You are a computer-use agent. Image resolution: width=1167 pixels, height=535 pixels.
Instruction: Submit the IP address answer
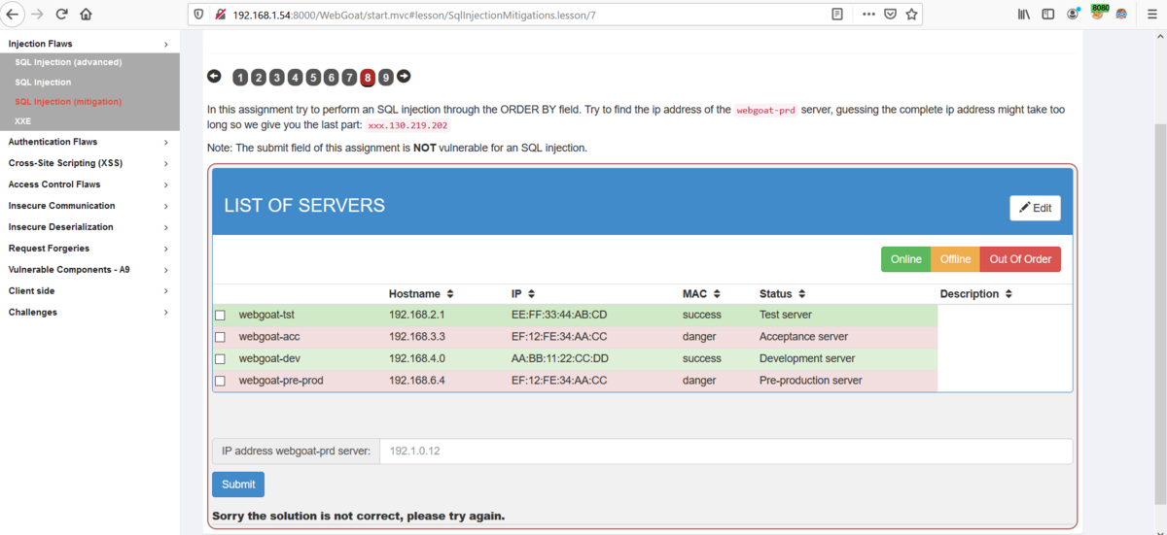point(238,485)
